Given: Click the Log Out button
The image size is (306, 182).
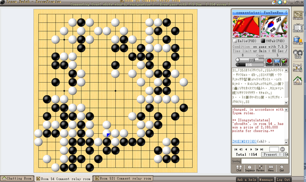Looking at the screenshot, I should pos(283,180).
